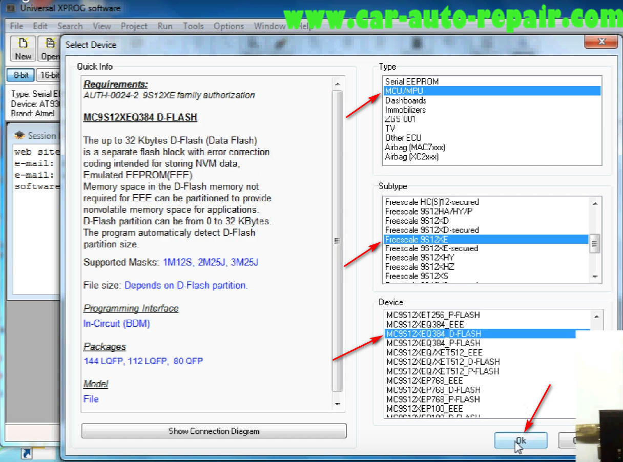Open the Window menu
623x462 pixels.
pyautogui.click(x=269, y=26)
